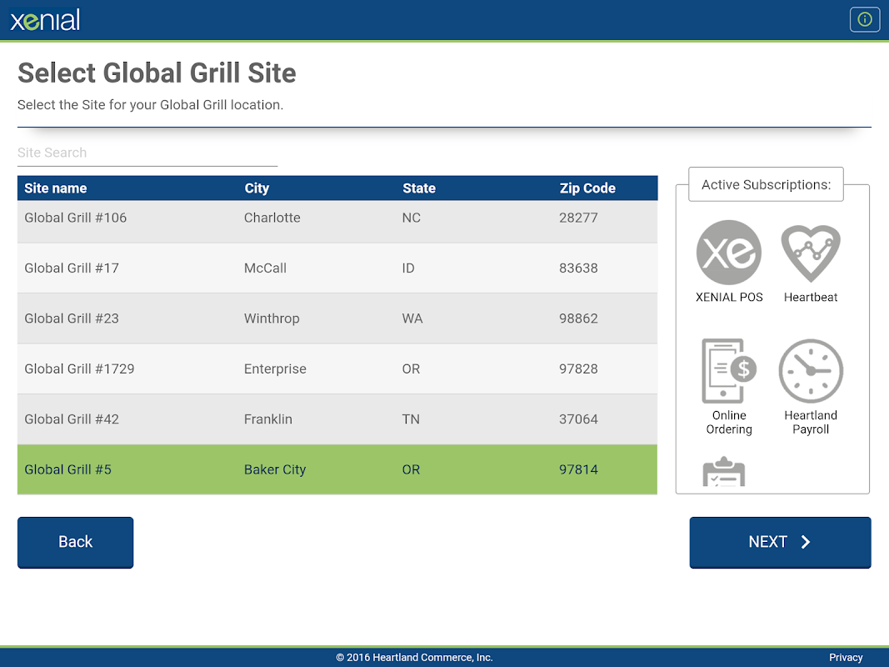Open the Privacy link in footer
The width and height of the screenshot is (889, 667).
point(846,657)
